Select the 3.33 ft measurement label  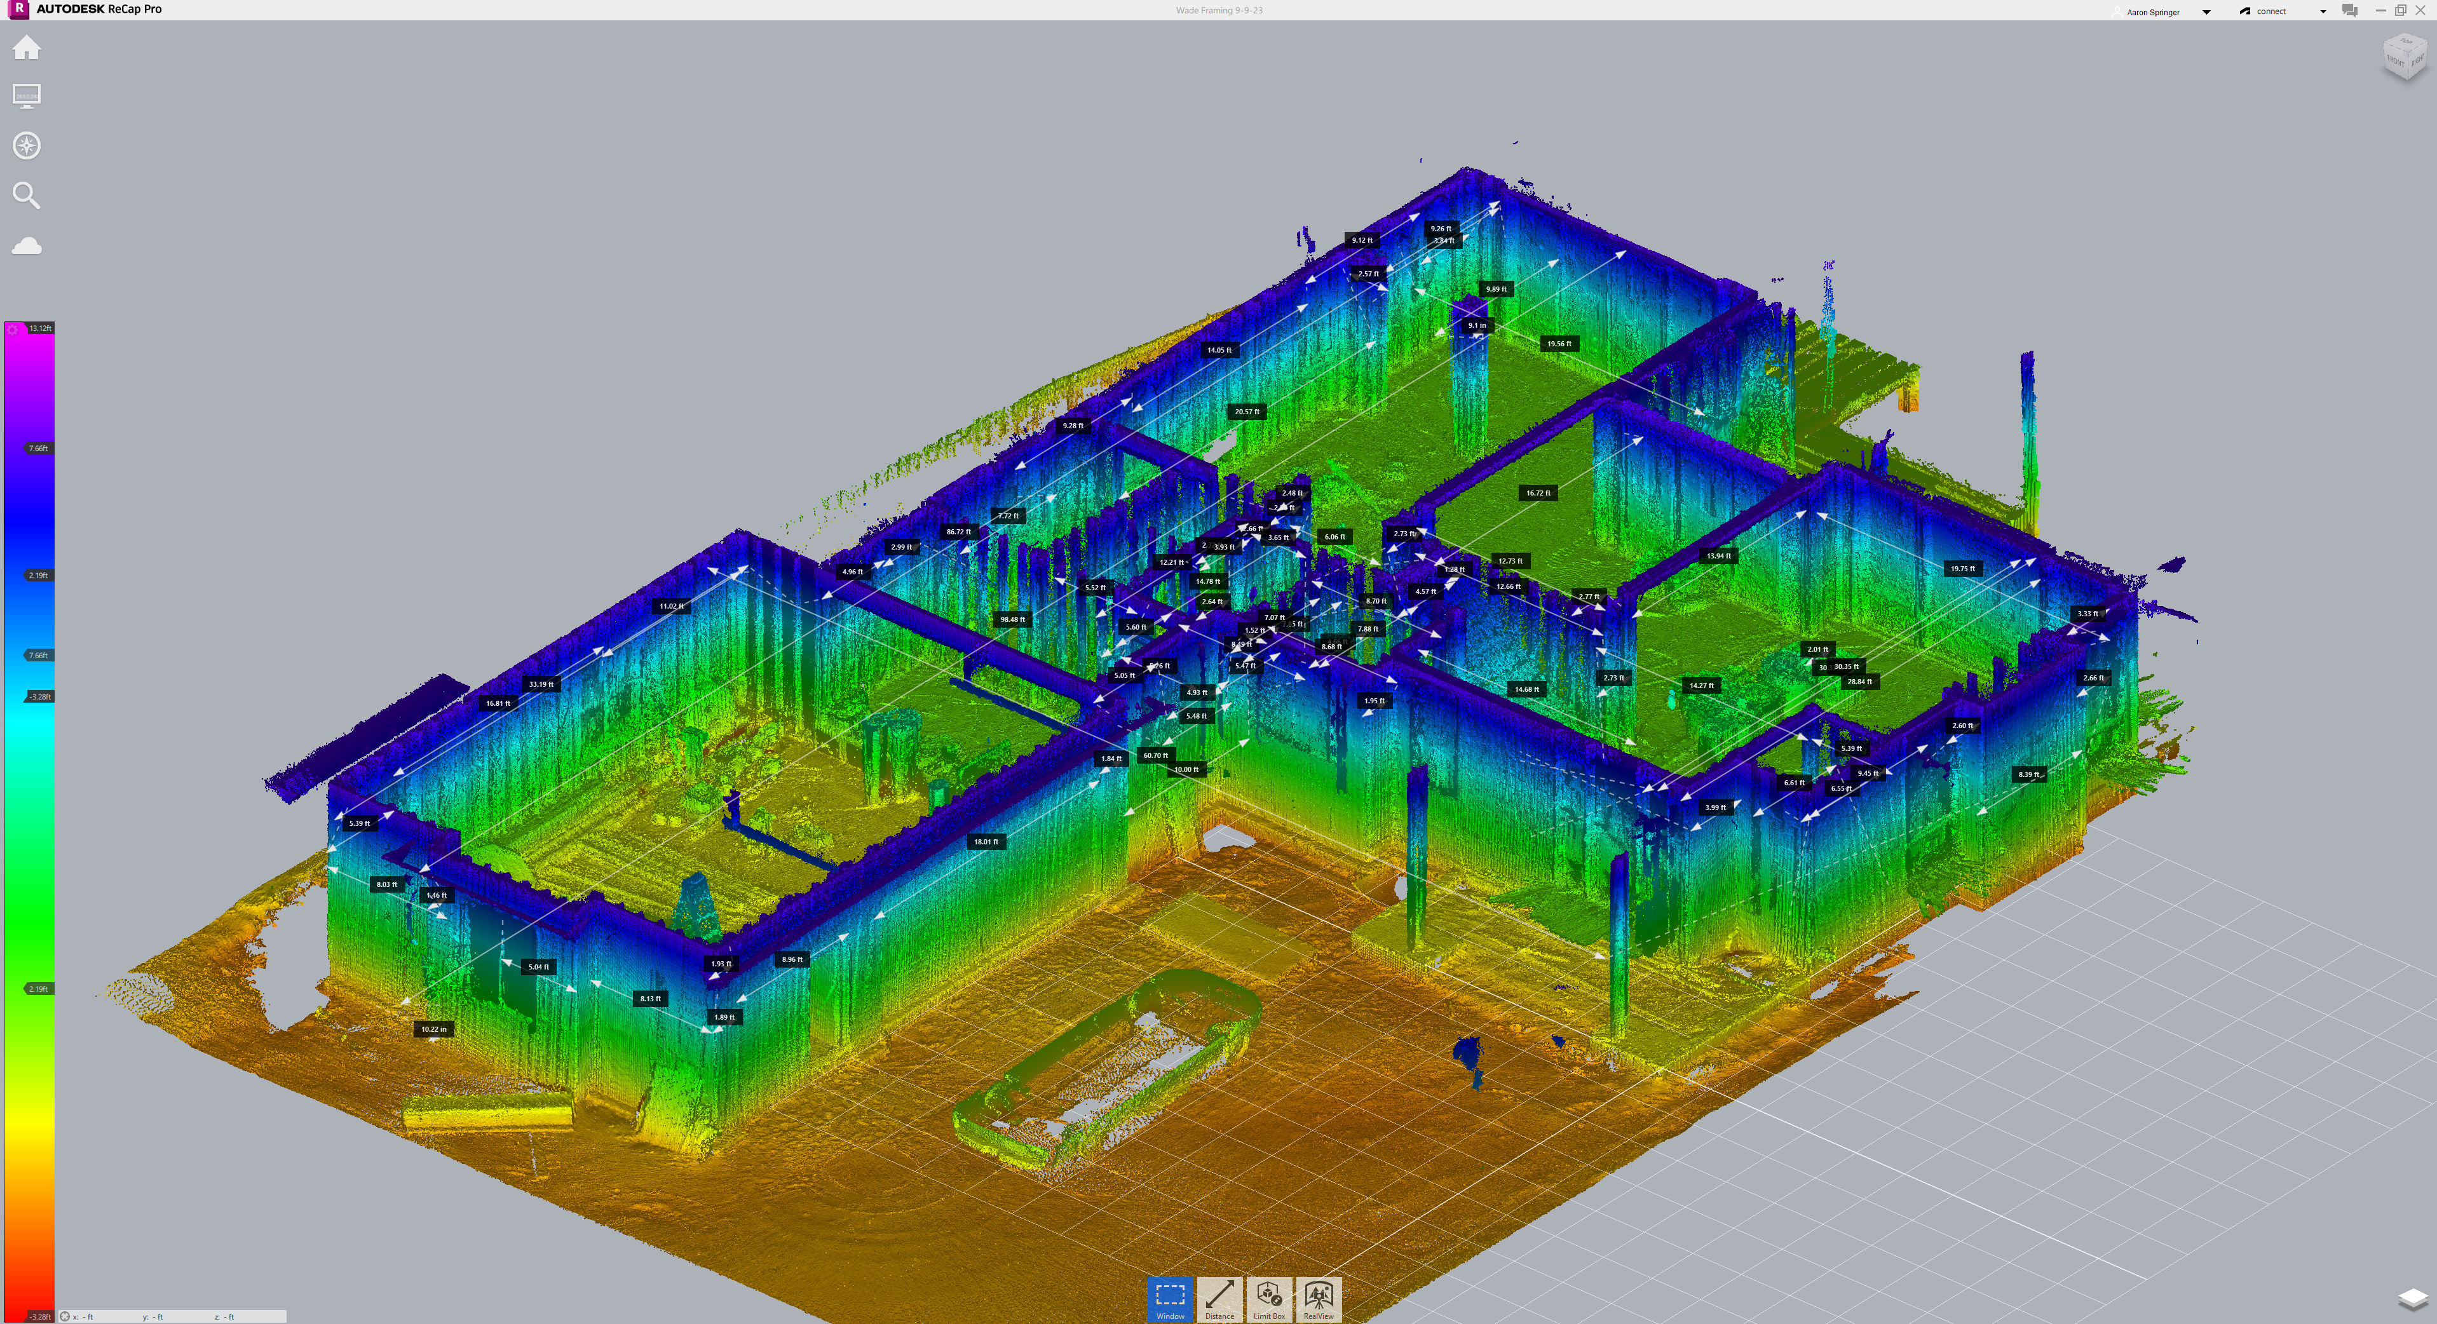[x=2087, y=614]
